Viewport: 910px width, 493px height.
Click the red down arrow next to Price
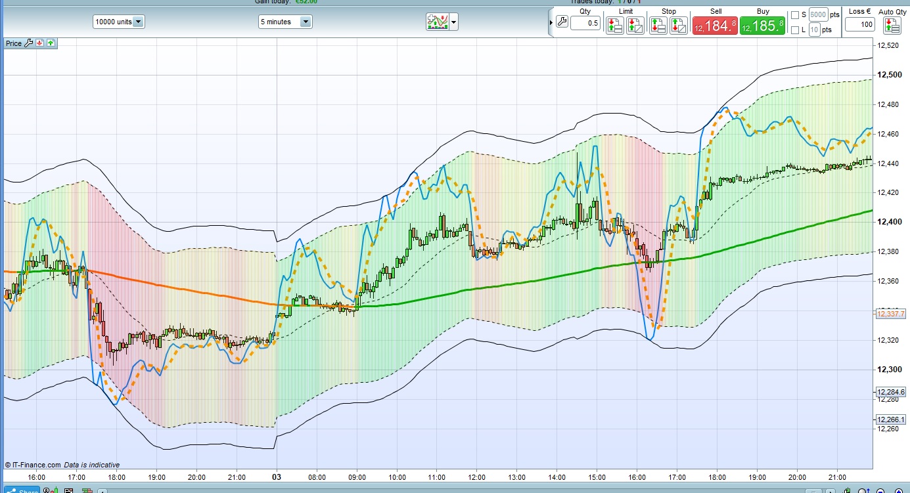coord(39,43)
